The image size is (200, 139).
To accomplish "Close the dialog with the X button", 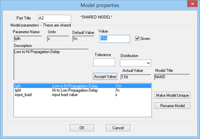I will coord(192,4).
